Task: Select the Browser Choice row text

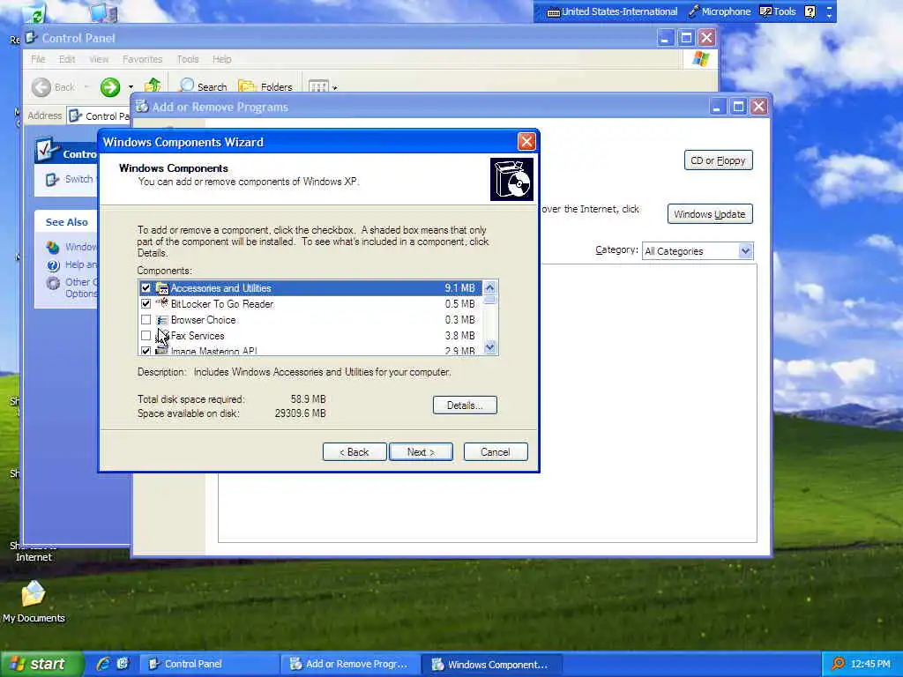Action: click(204, 320)
